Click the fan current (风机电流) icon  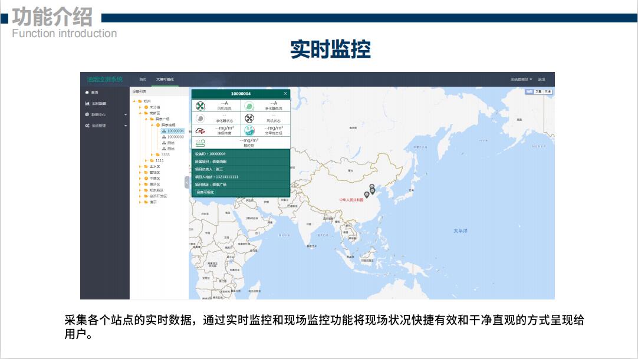point(200,106)
